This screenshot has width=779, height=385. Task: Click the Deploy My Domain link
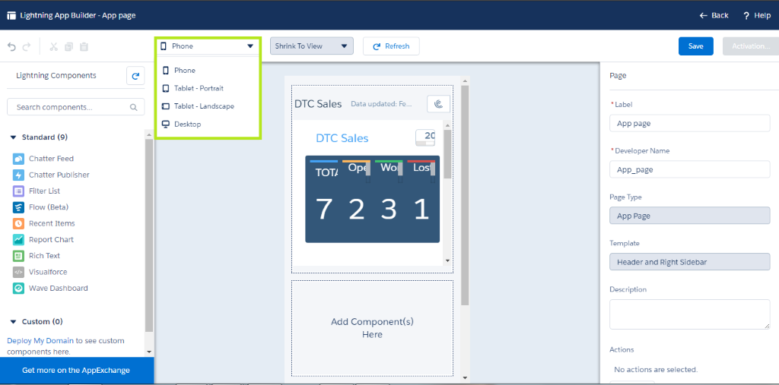coord(40,341)
